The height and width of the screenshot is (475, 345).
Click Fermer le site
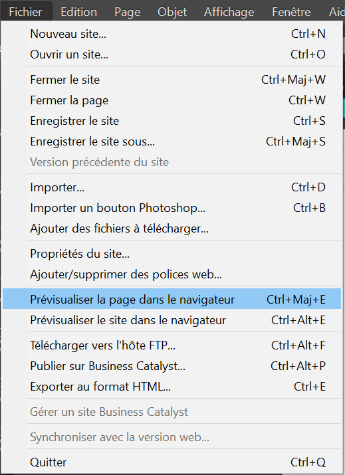(x=172, y=80)
